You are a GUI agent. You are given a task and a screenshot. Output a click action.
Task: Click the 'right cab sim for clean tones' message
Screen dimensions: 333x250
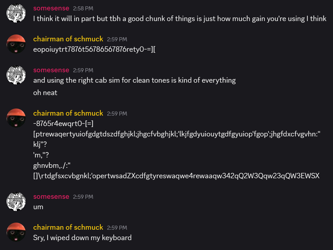click(x=134, y=80)
